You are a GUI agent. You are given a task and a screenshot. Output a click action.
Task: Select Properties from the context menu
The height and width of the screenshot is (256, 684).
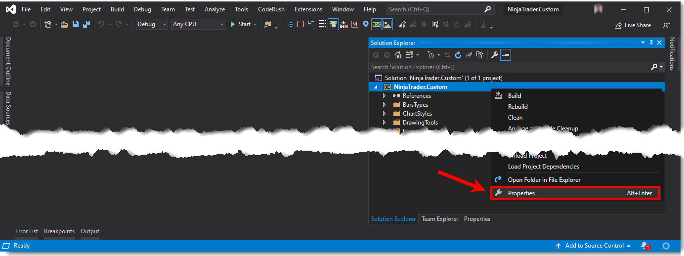521,193
